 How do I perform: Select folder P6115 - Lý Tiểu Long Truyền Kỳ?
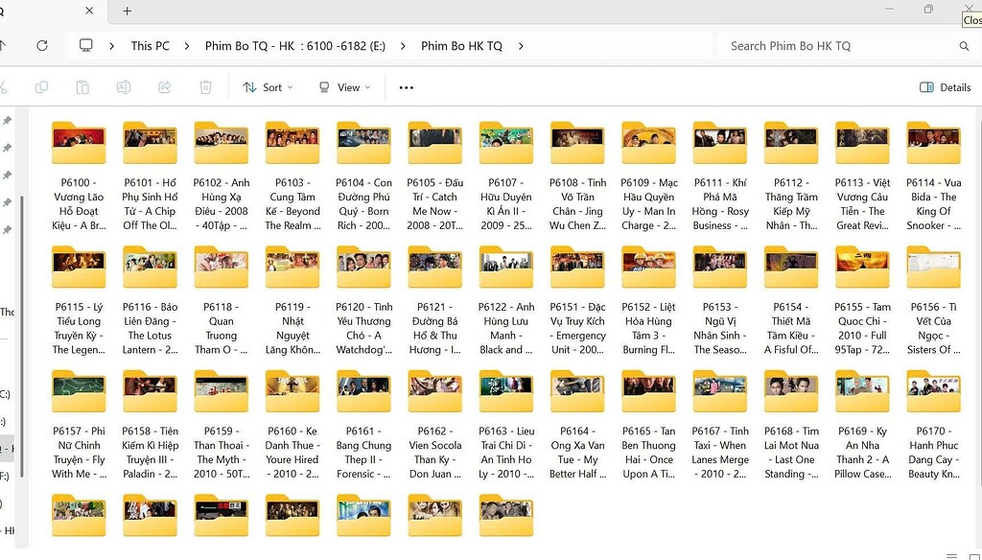pos(79,301)
